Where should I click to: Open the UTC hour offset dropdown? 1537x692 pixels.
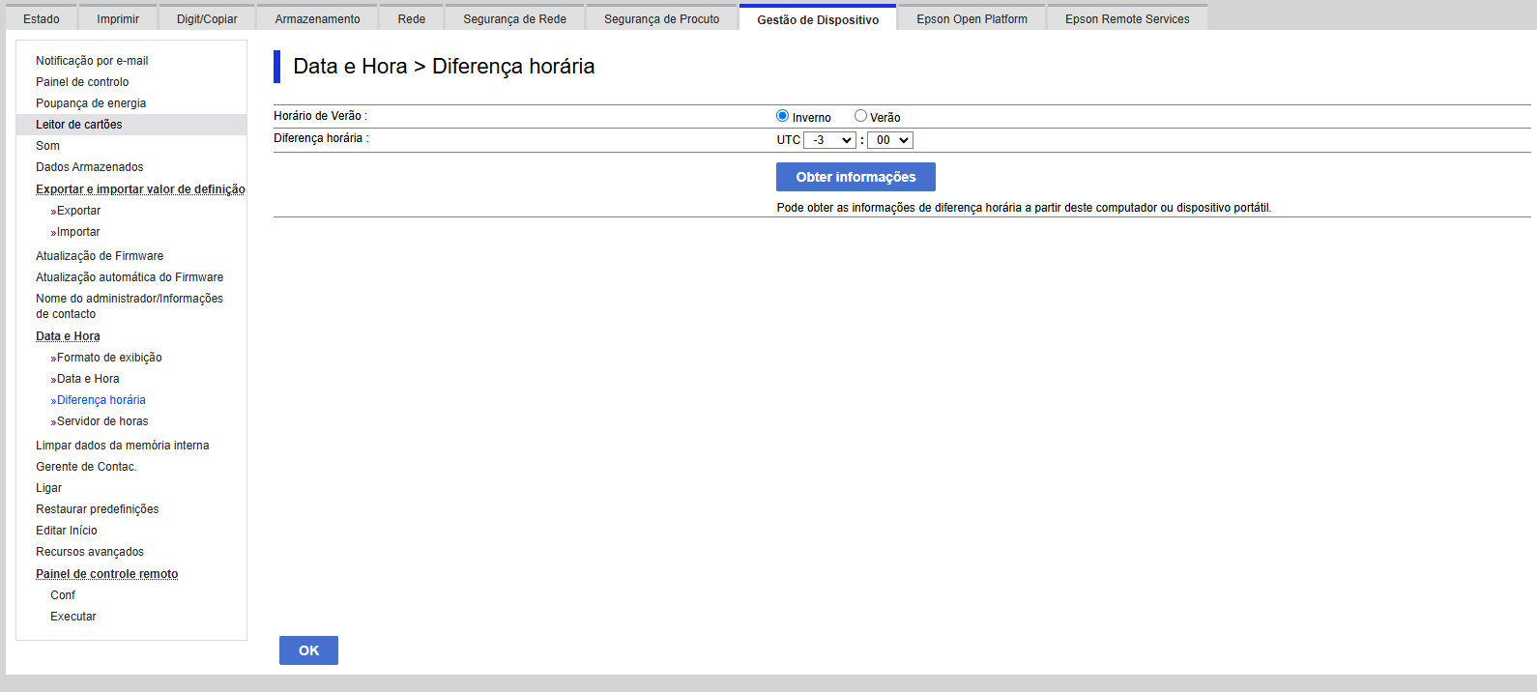(829, 140)
